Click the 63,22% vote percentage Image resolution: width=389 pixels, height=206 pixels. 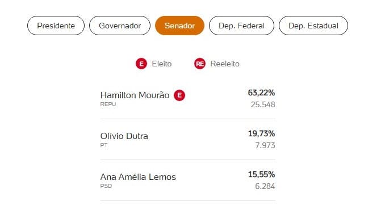click(261, 93)
